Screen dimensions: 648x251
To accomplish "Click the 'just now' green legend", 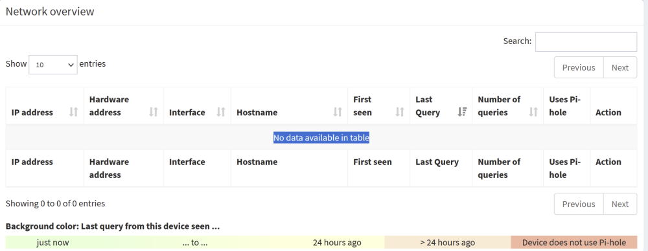I will tap(52, 243).
